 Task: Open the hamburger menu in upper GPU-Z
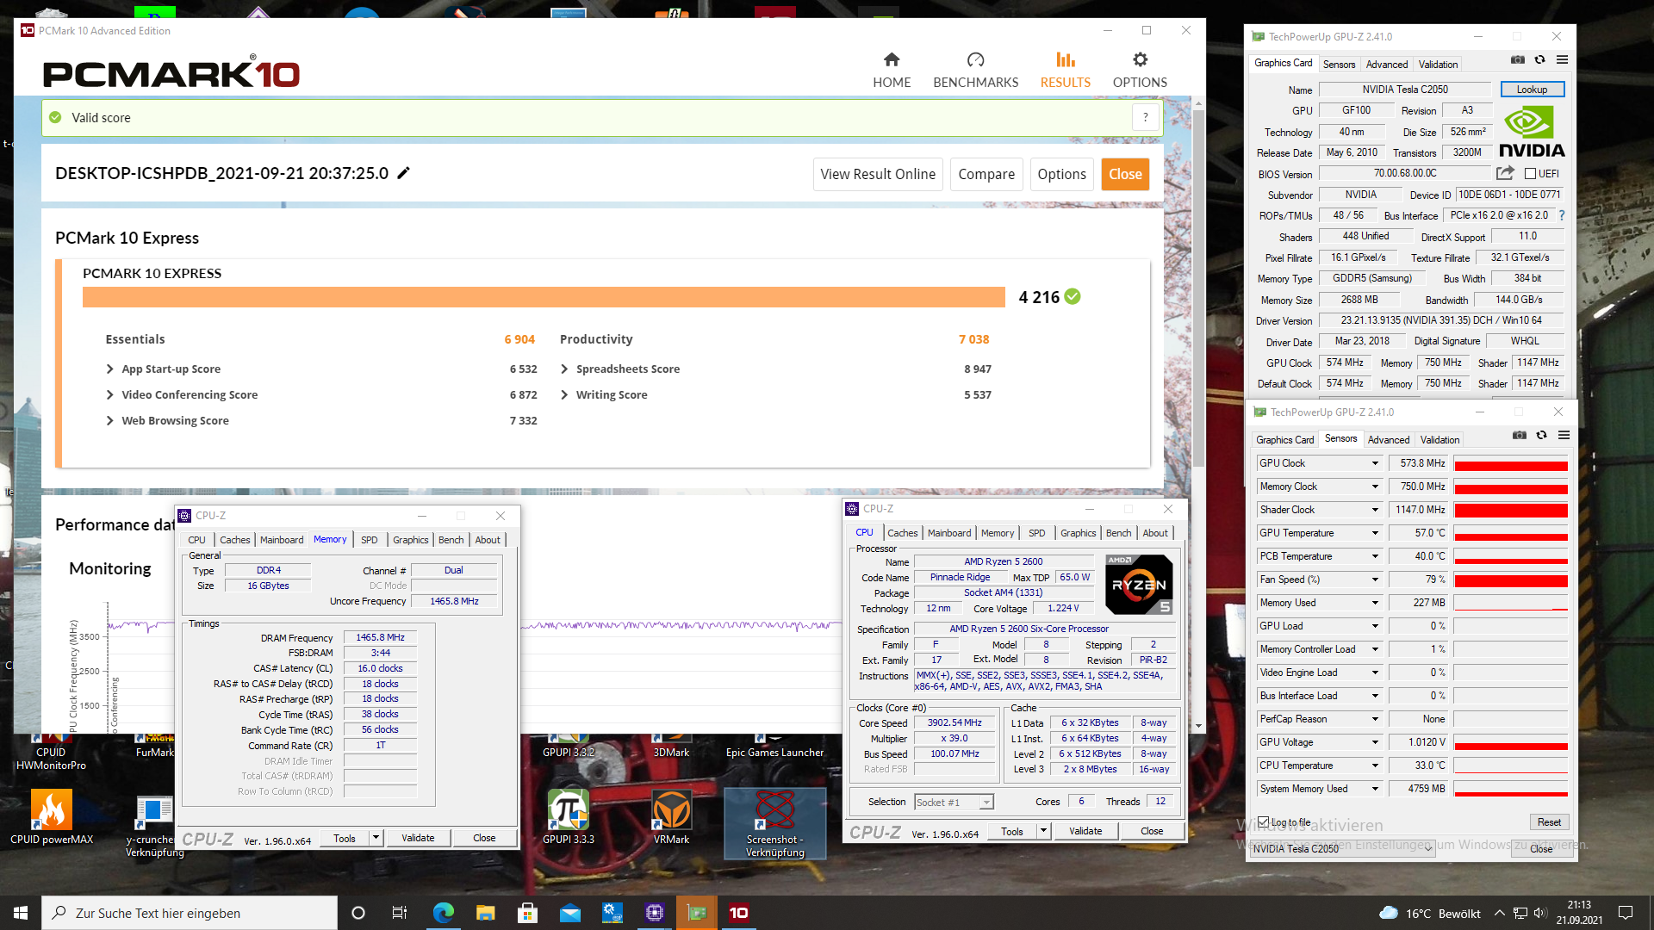tap(1562, 59)
